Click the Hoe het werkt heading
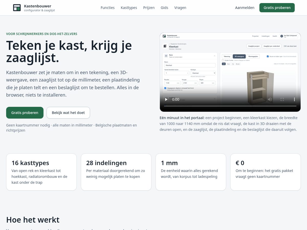 point(33,220)
